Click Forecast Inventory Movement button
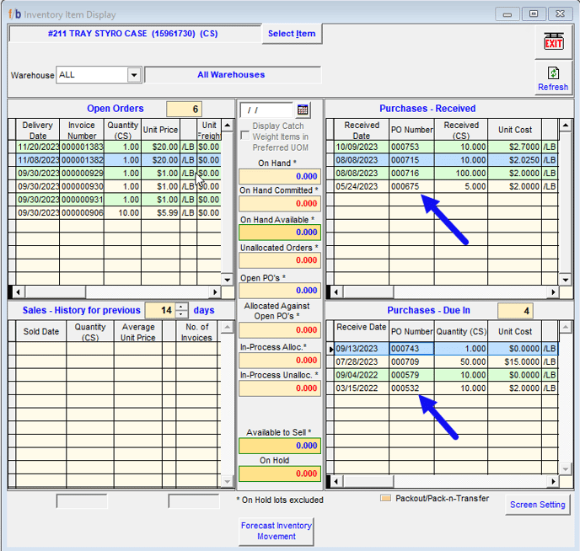This screenshot has height=551, width=580. (277, 531)
